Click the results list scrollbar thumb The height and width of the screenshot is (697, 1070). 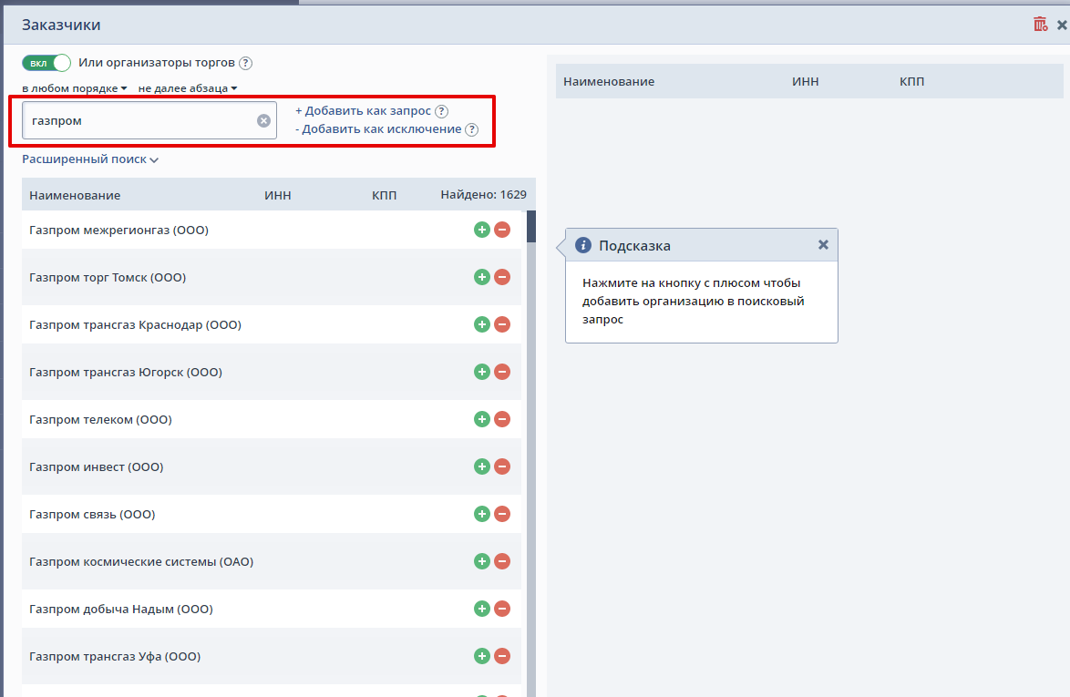(x=531, y=227)
